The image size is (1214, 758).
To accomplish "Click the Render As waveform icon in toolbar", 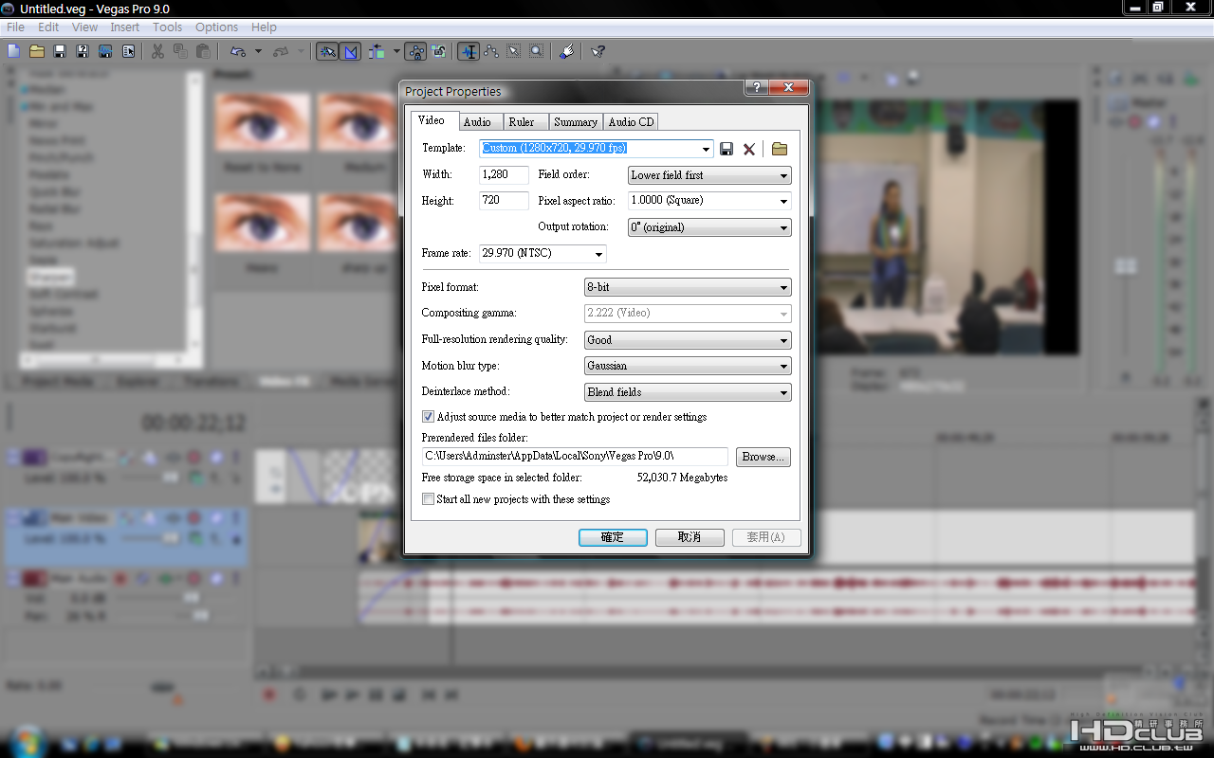I will [x=105, y=51].
